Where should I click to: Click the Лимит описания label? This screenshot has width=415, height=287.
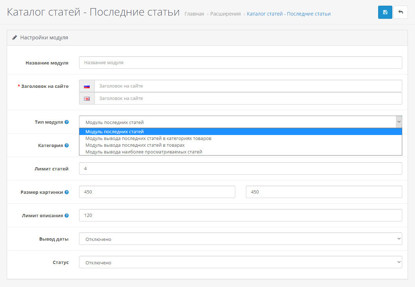[x=42, y=215]
